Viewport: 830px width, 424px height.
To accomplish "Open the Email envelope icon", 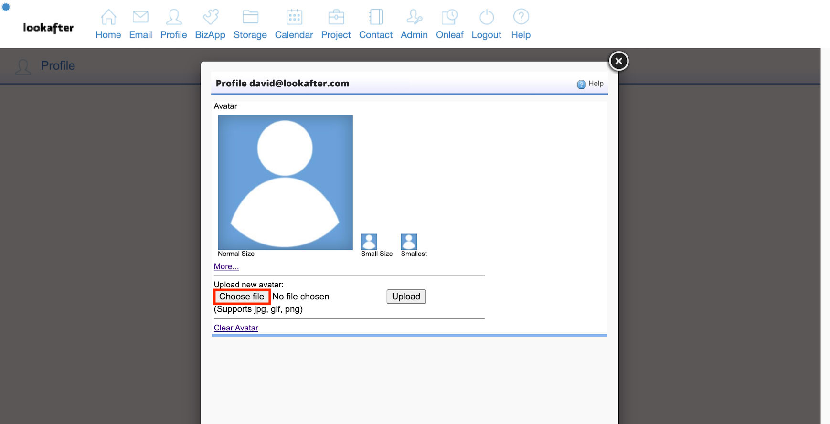I will (140, 17).
